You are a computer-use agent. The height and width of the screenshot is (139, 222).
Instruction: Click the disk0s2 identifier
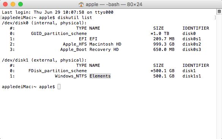192,44
